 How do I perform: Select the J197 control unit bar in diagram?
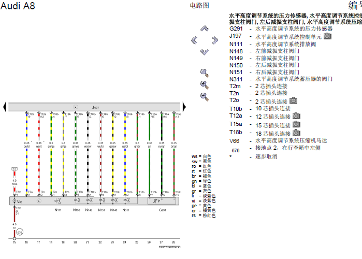94,107
